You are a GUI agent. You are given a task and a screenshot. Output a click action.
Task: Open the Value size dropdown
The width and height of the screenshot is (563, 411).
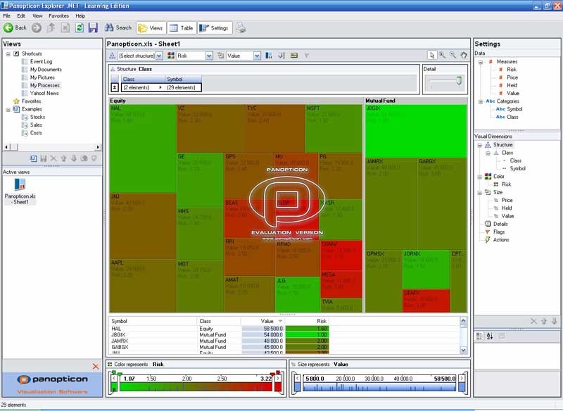257,56
